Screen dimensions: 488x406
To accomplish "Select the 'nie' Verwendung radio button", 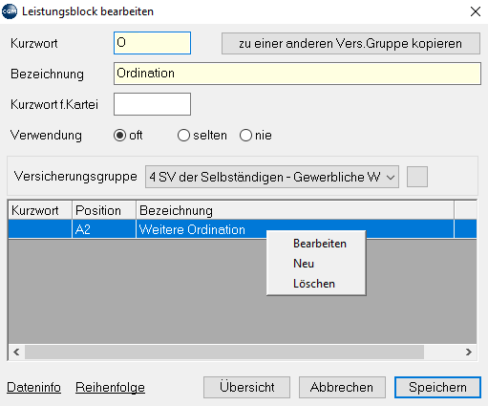I will pos(245,136).
